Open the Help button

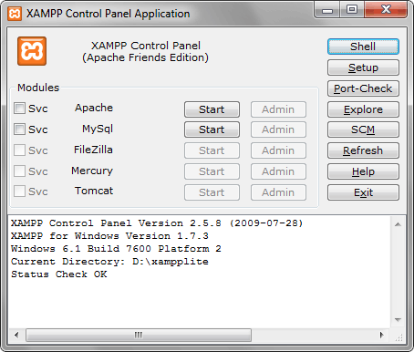[363, 171]
